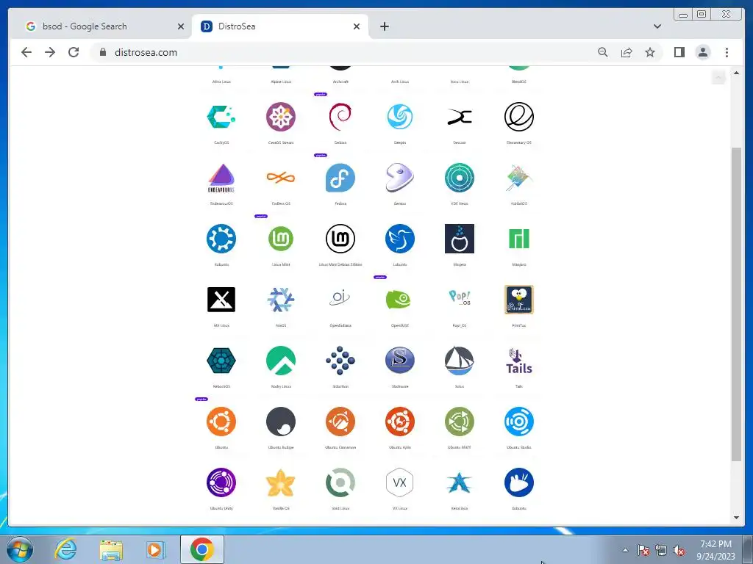The height and width of the screenshot is (564, 753).
Task: Choose the VX Linux hexagon logo
Action: 399,482
